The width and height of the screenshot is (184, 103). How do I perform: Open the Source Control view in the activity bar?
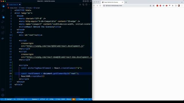tap(3, 16)
